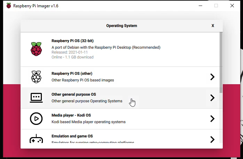Maximize the Raspberry Pi Imager window
Screen dimensions: 243x159
[x=216, y=6]
